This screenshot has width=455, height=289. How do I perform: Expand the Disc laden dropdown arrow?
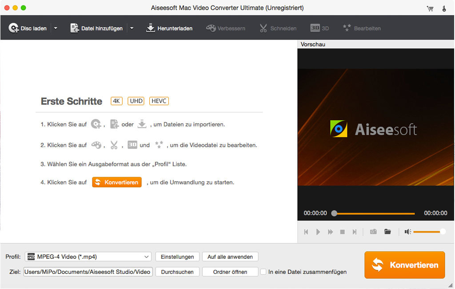tap(56, 28)
